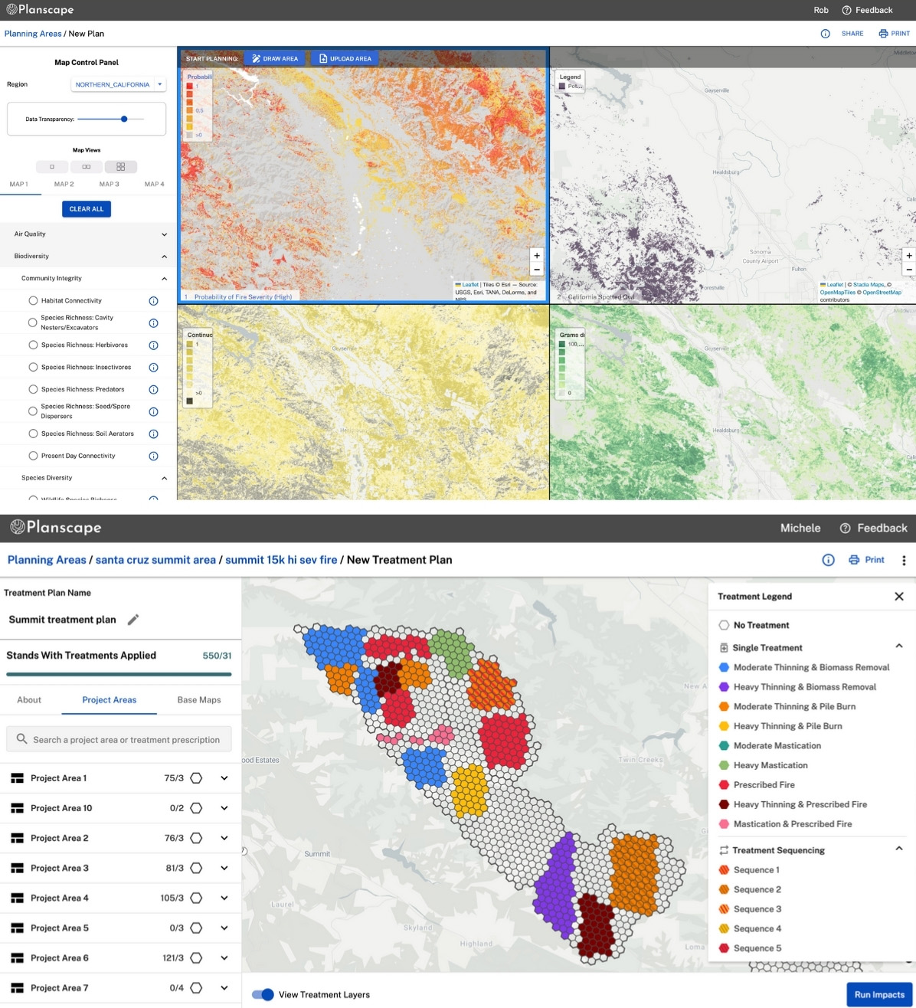Click the SHARE link in header
This screenshot has height=1008, width=916.
click(852, 34)
